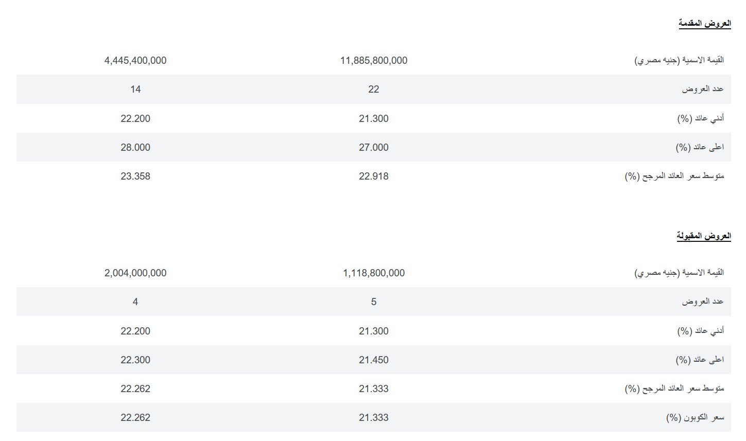Select accepted highest yield 22.300
This screenshot has width=746, height=441.
coord(135,360)
